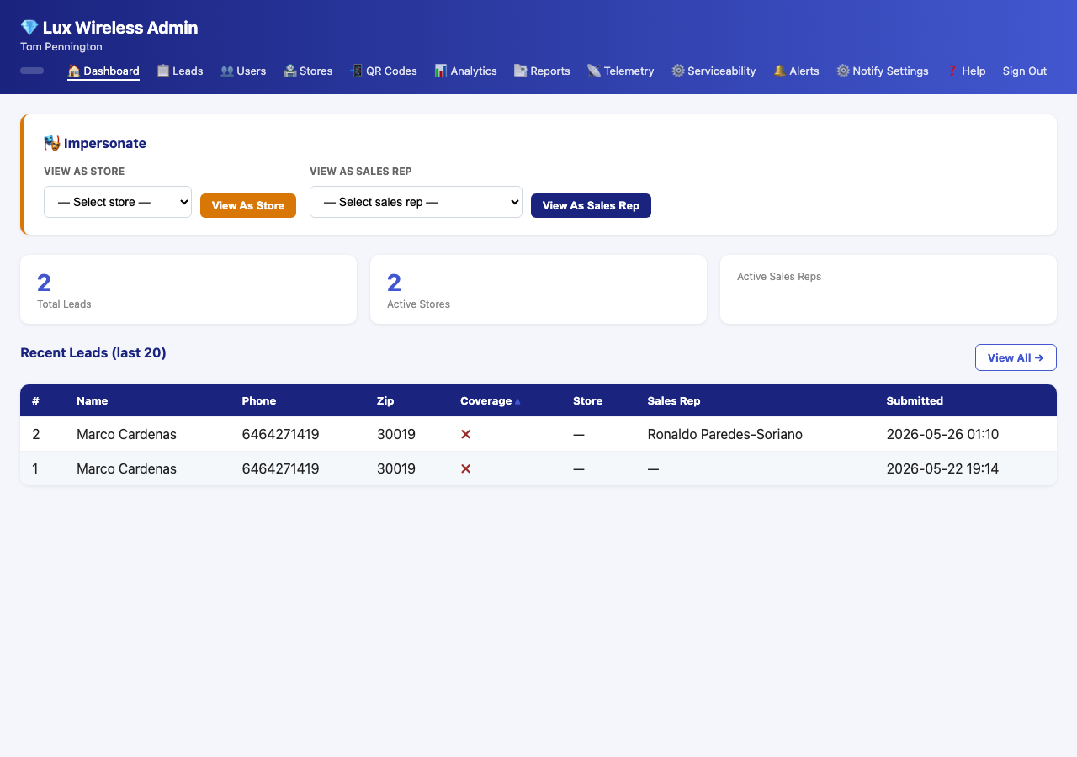The width and height of the screenshot is (1077, 757).
Task: Open Notify Settings
Action: (x=883, y=71)
